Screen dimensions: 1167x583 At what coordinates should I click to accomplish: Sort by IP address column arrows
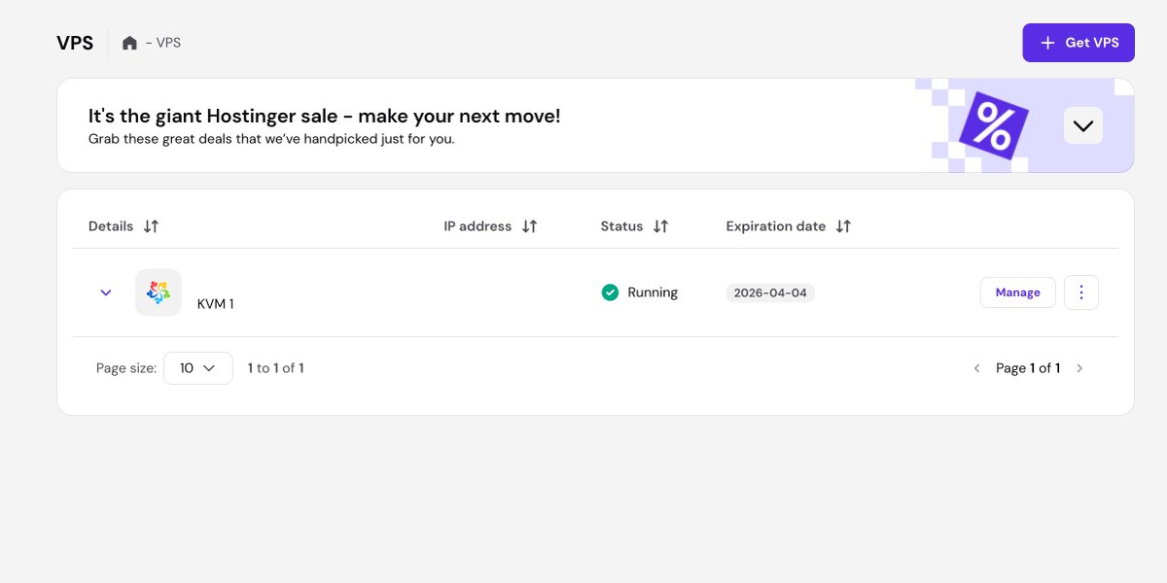[x=529, y=226]
